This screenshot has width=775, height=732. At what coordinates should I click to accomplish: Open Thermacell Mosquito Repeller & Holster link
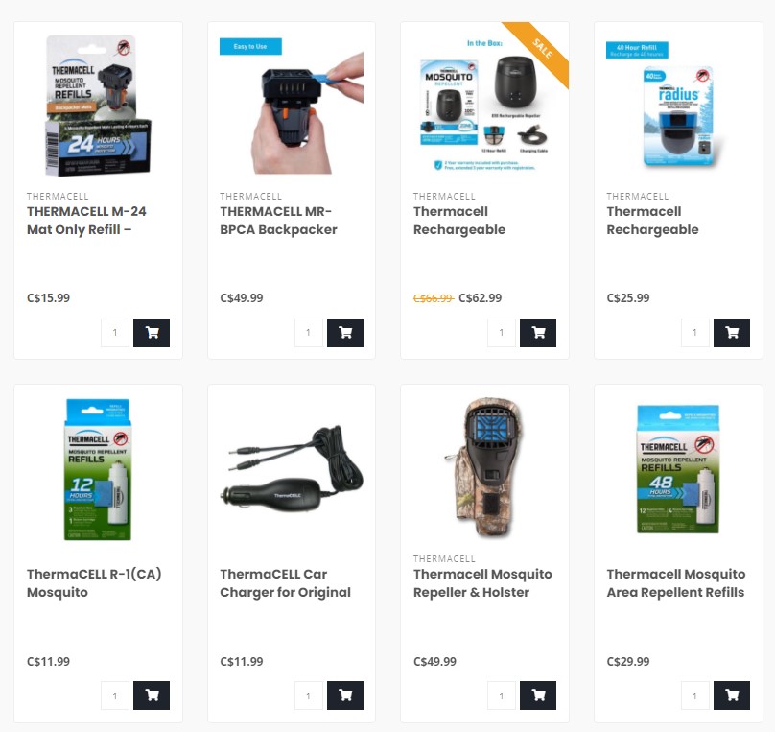pyautogui.click(x=482, y=583)
